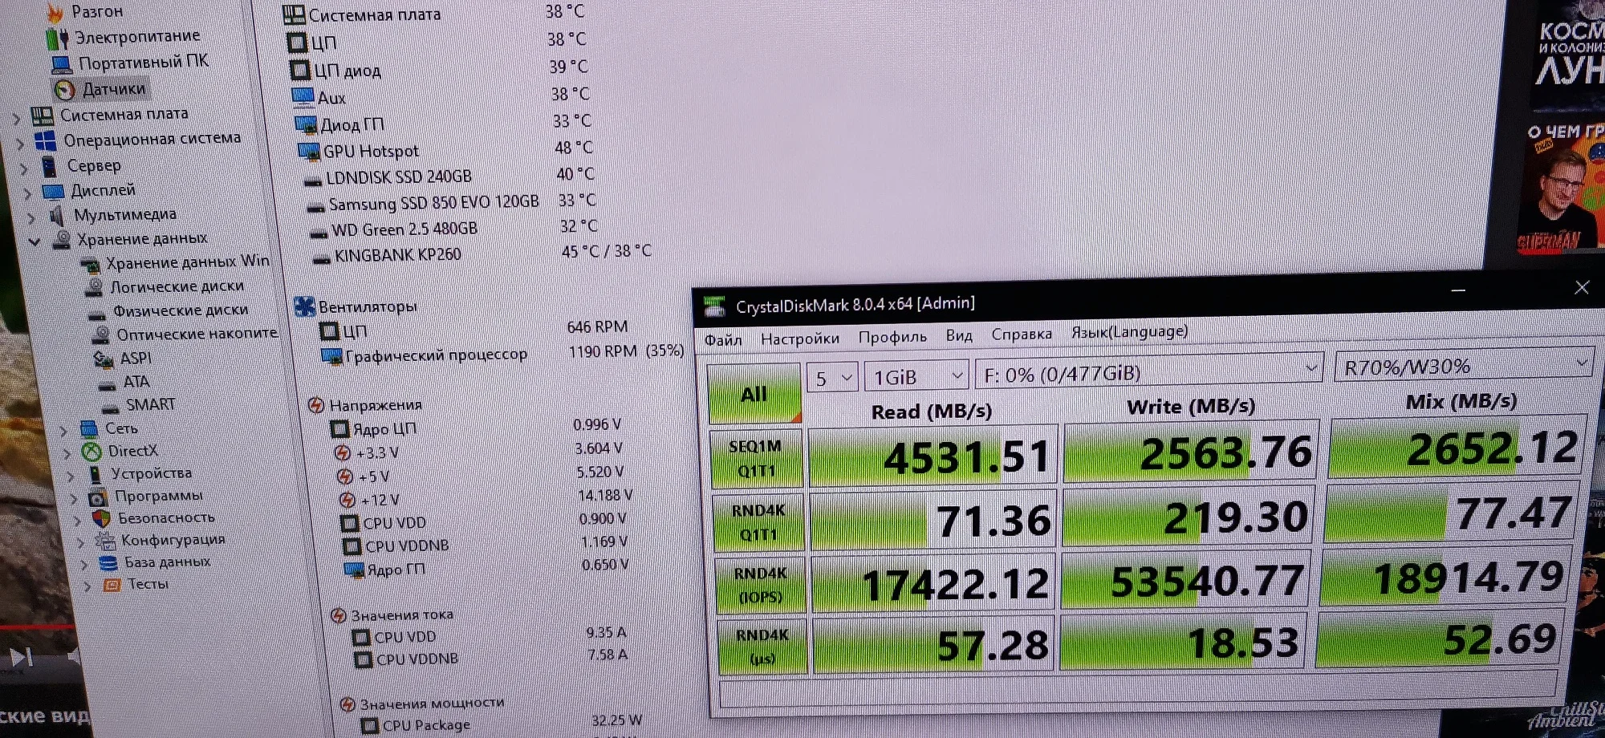Viewport: 1605px width, 738px height.
Task: Open the R70%/W30% mix ratio dropdown
Action: click(1463, 366)
